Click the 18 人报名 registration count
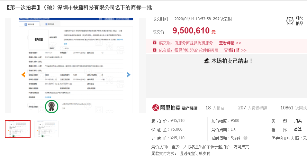307x157 pixels. pyautogui.click(x=215, y=108)
